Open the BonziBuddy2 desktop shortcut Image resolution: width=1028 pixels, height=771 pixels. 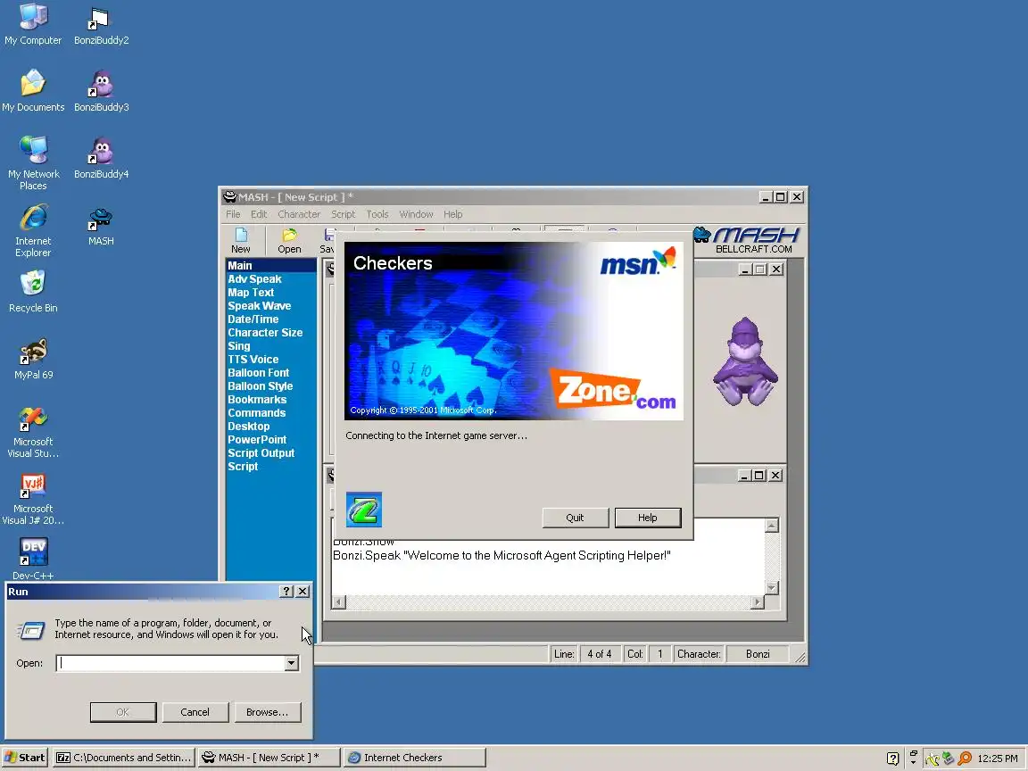tap(101, 24)
